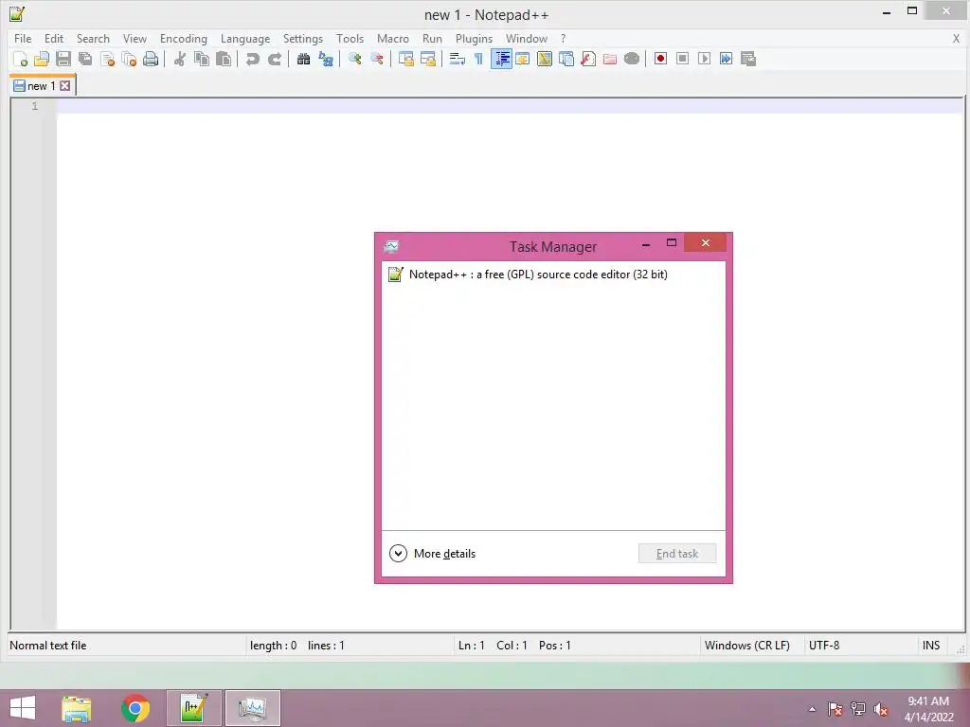The height and width of the screenshot is (727, 970).
Task: Click the Open file folder icon
Action: point(42,59)
